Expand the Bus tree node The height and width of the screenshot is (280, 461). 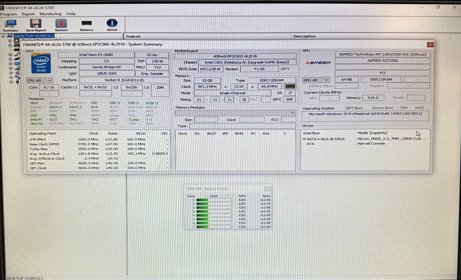point(10,54)
